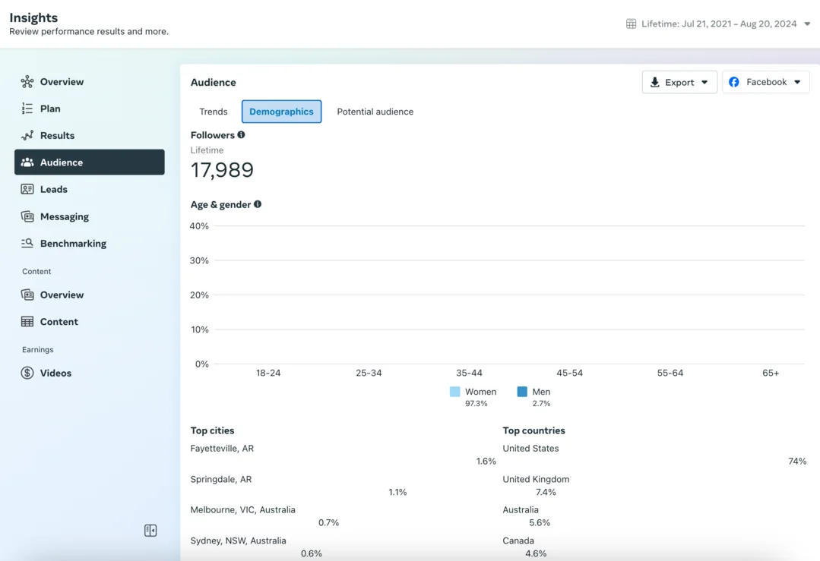820x561 pixels.
Task: Click the info icon beside Age & gender
Action: (x=258, y=204)
